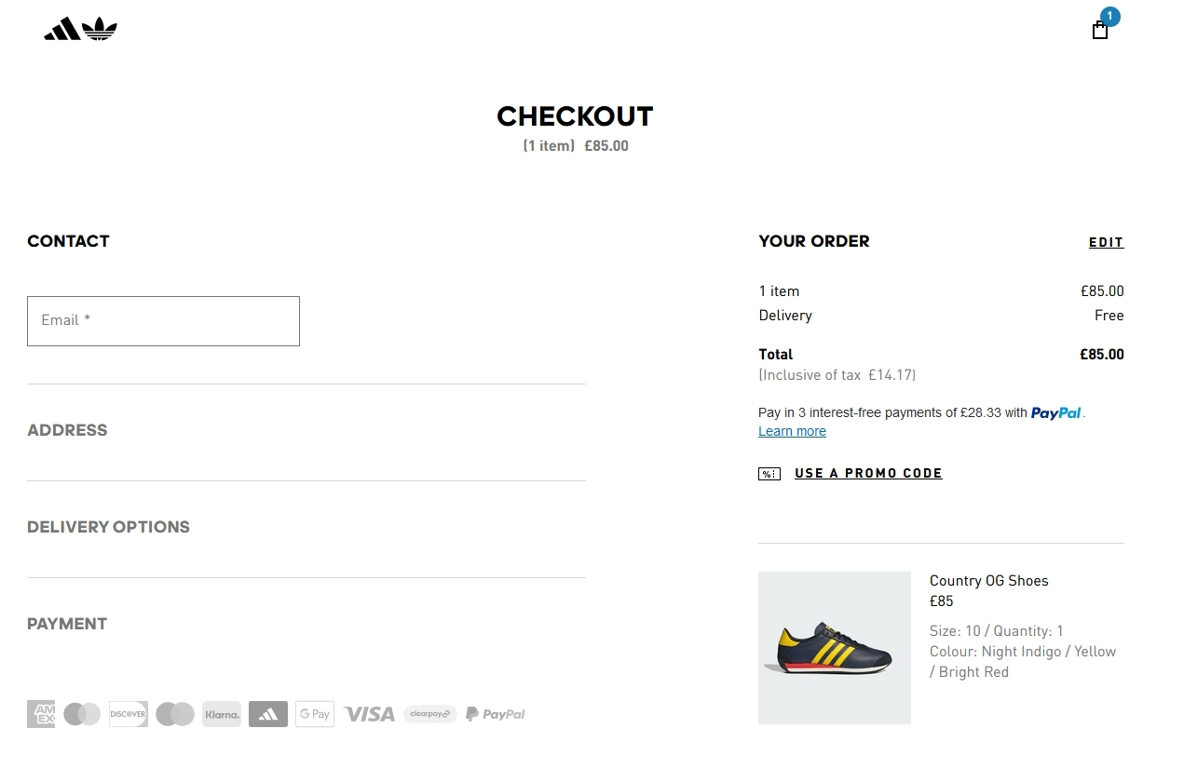1184x769 pixels.
Task: Click the PayPal icon in payment methods
Action: pyautogui.click(x=496, y=714)
